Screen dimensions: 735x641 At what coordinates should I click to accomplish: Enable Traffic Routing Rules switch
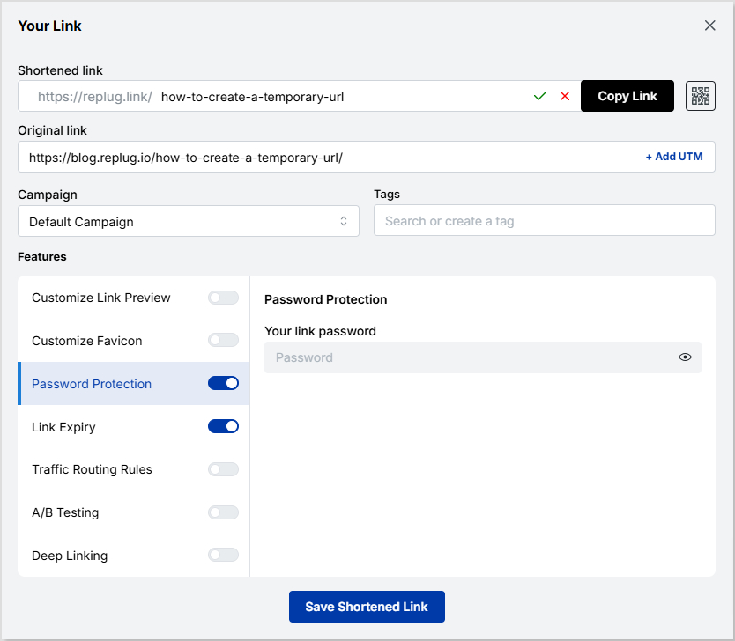coord(224,469)
